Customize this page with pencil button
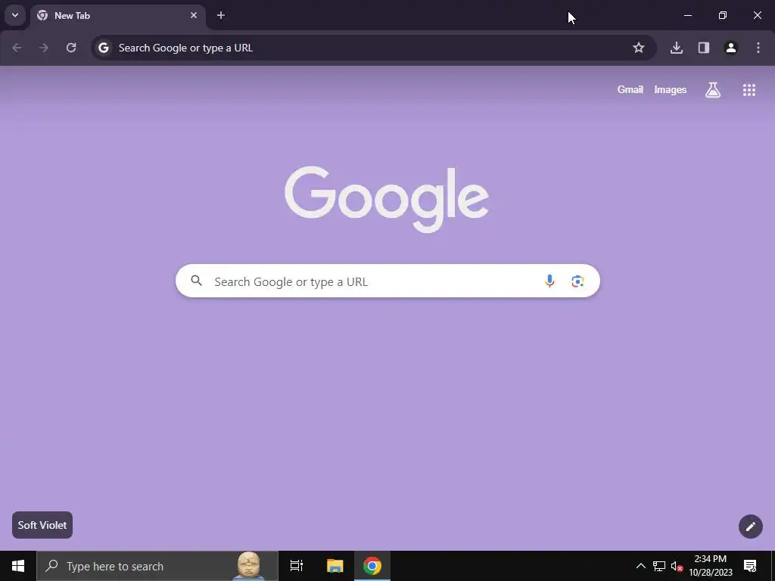775x581 pixels. (x=750, y=527)
